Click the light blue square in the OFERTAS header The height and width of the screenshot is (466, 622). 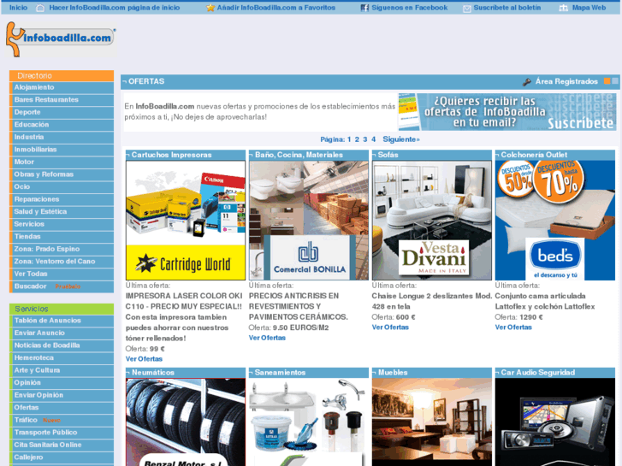(615, 81)
